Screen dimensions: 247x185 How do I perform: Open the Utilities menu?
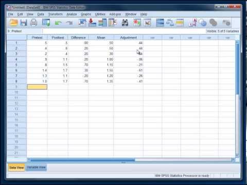coord(100,14)
